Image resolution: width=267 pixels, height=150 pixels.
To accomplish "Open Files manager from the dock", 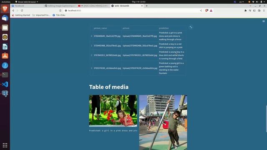I will tap(5, 27).
